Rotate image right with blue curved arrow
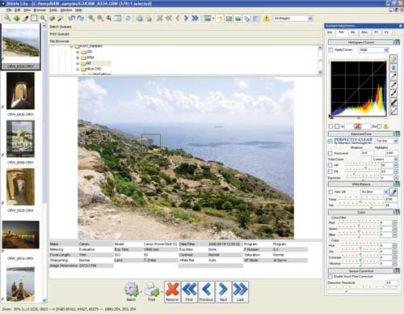Viewport: 404px width, 314px height. [81, 18]
